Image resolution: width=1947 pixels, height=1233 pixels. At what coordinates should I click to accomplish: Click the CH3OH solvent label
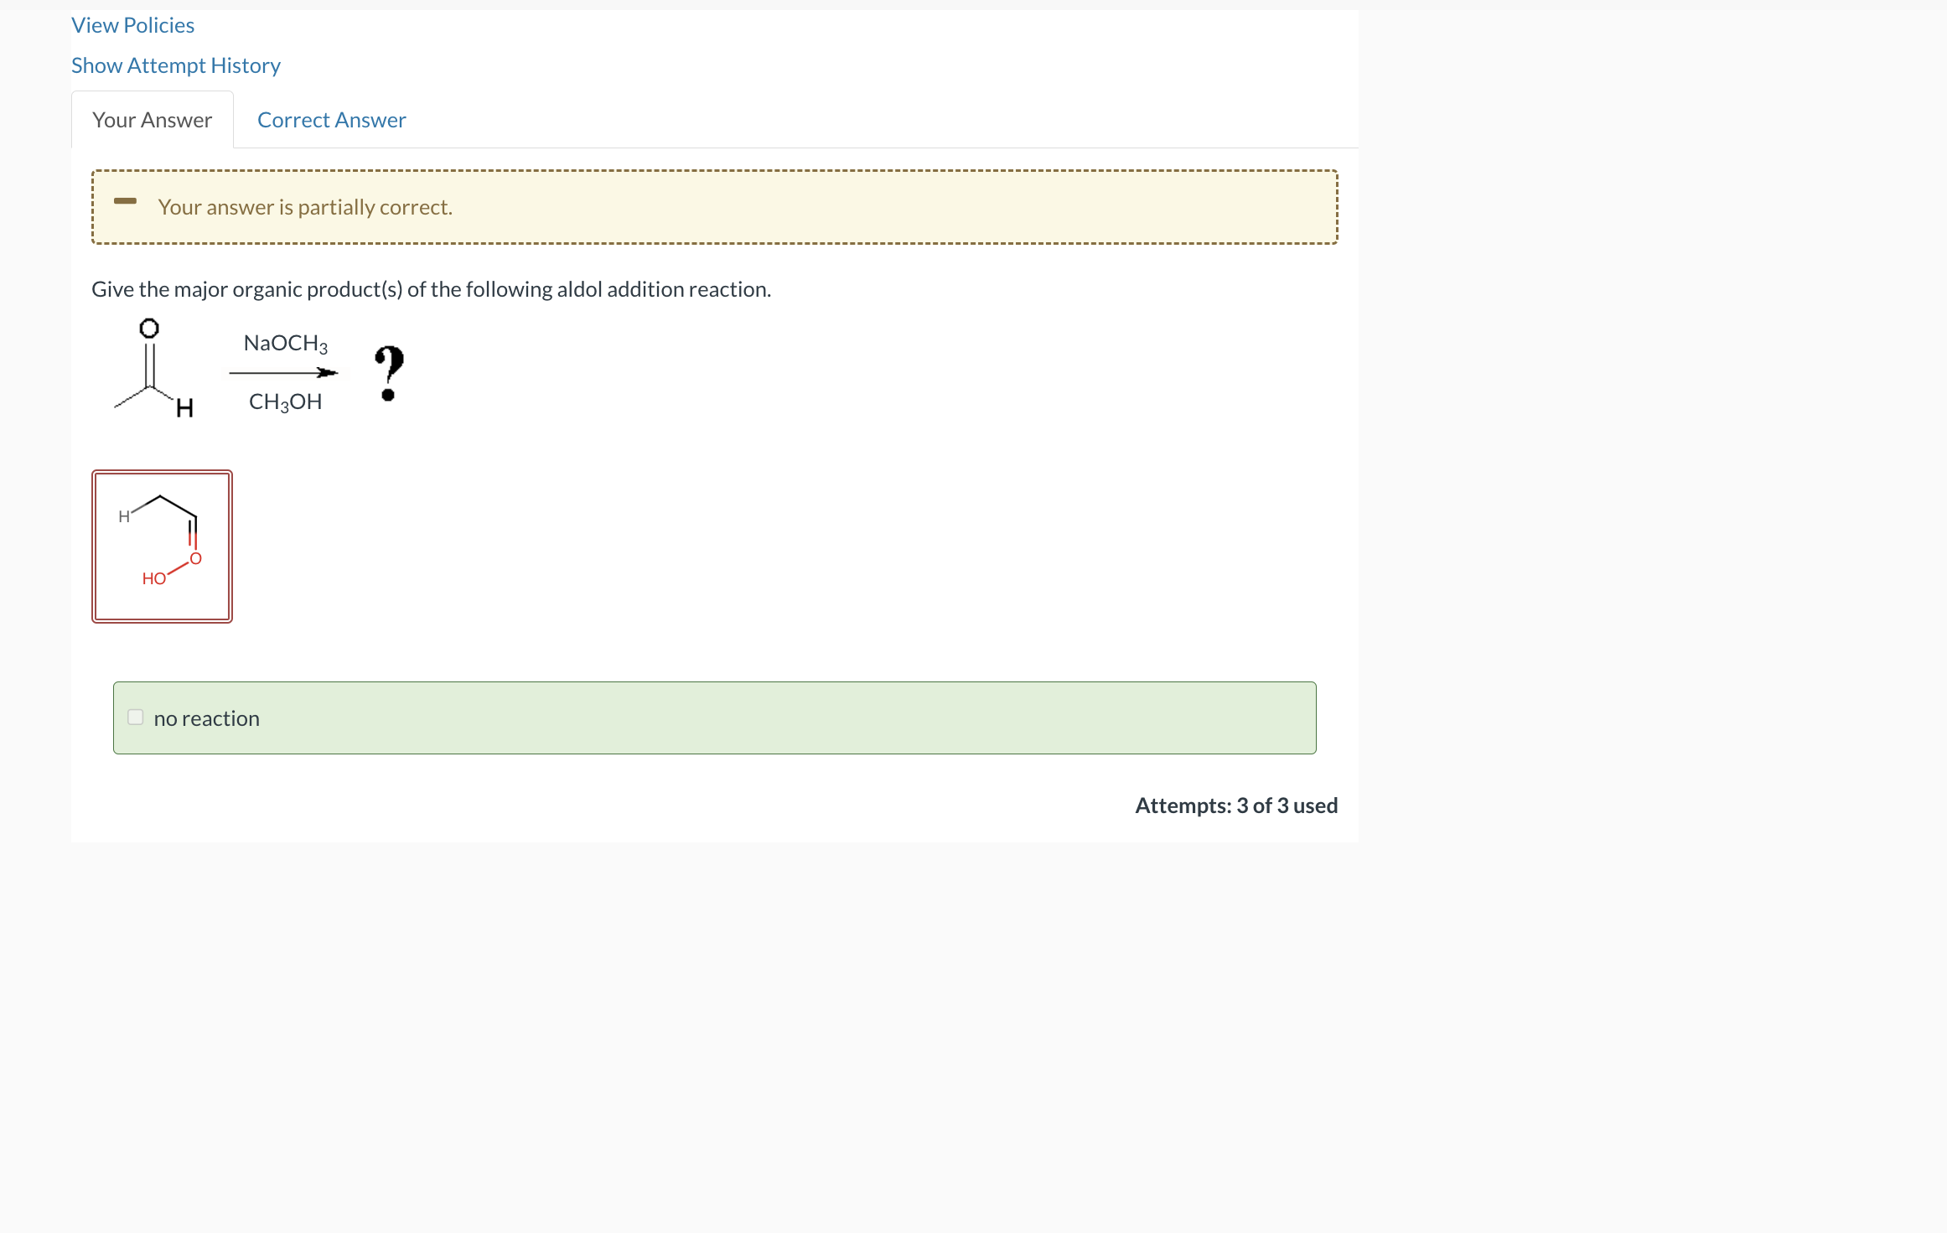(285, 402)
